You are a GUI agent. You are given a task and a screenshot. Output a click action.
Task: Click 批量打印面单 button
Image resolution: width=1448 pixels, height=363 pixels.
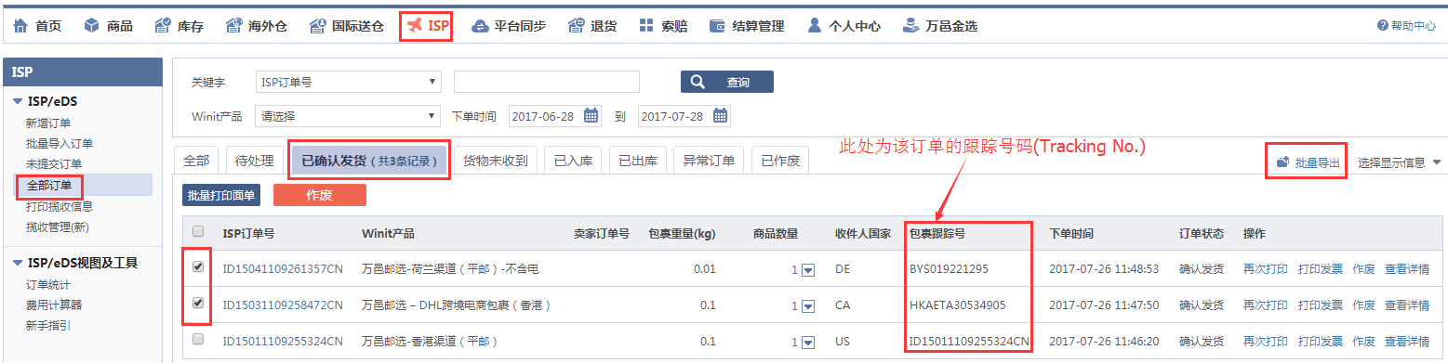tap(221, 195)
